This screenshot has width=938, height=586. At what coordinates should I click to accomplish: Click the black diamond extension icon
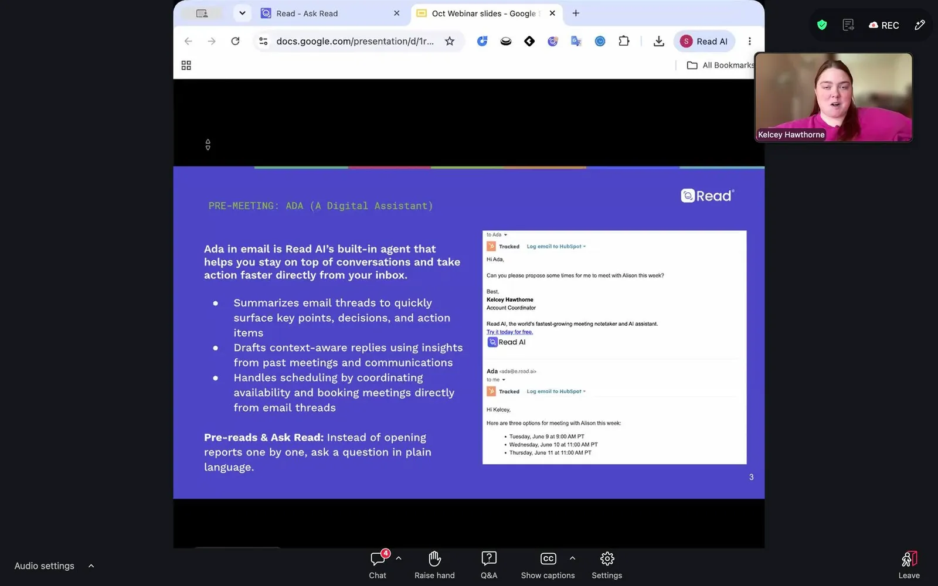529,41
